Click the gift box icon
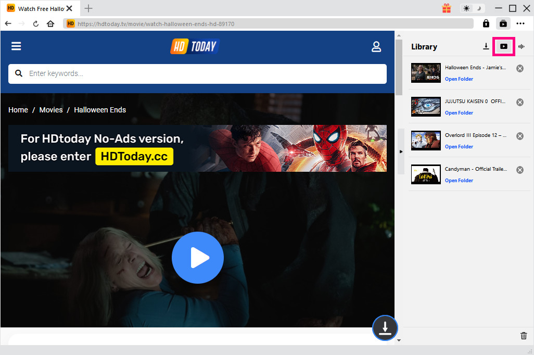The image size is (534, 355). (447, 8)
